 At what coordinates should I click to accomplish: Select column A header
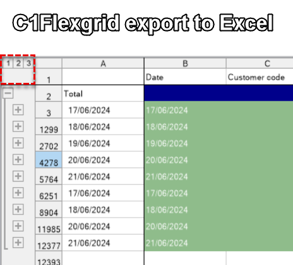point(103,63)
